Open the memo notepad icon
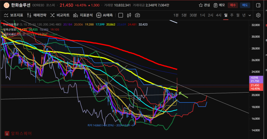The width and height of the screenshot is (267, 139). pos(216,5)
